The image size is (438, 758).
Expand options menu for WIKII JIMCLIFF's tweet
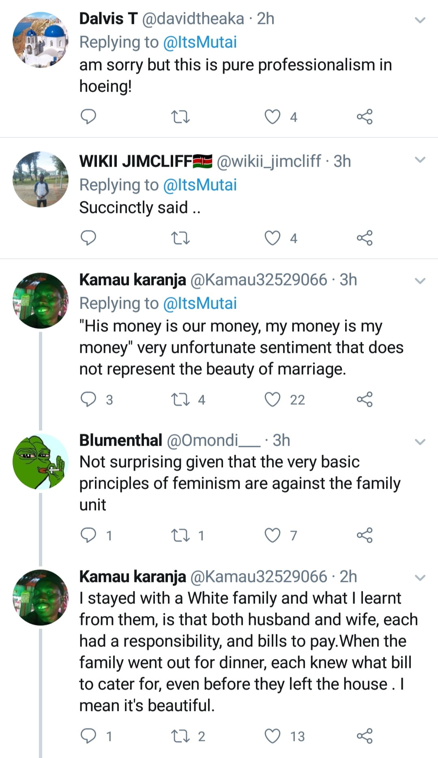pos(421,160)
